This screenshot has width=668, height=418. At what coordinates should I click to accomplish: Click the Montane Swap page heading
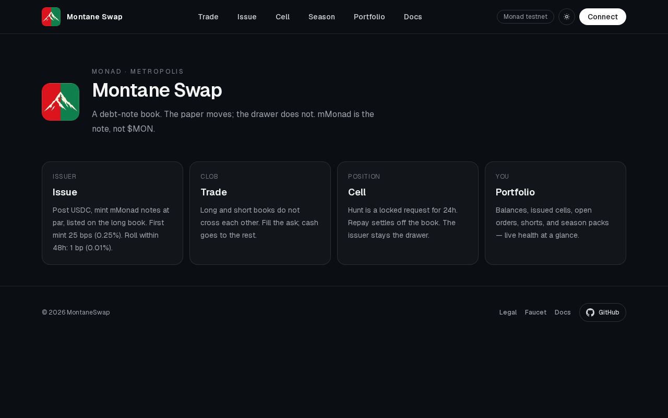[x=157, y=90]
